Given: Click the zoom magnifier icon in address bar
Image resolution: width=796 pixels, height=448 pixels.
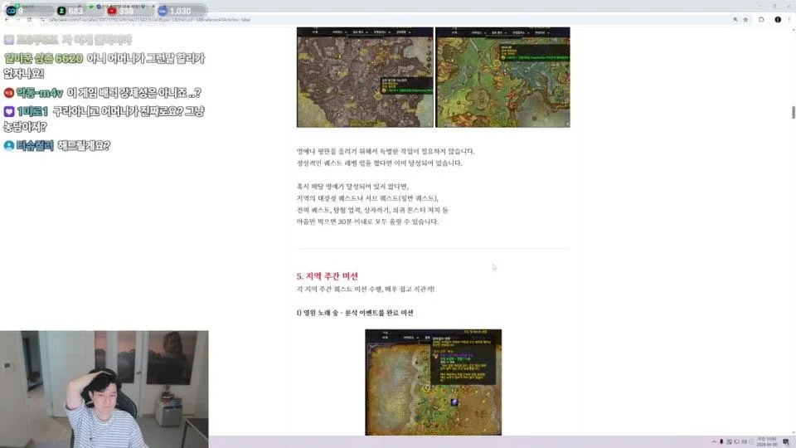Looking at the screenshot, I should pos(735,19).
